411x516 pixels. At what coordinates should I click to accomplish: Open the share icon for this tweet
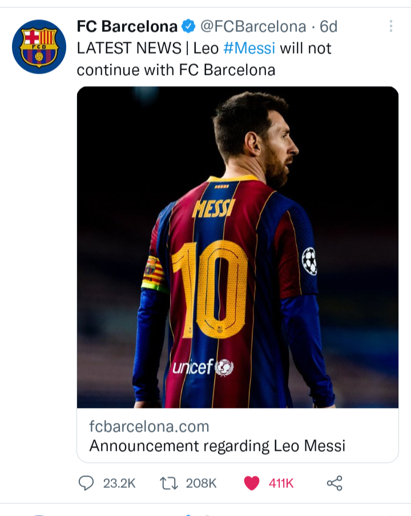coord(335,483)
